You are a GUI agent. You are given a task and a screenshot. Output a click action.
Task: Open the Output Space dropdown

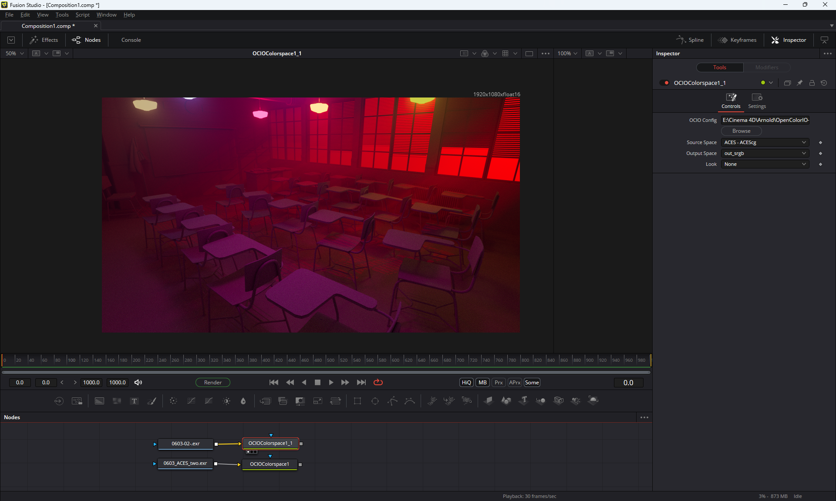(765, 153)
